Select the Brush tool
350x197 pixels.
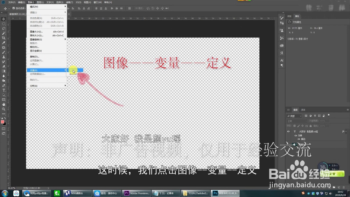coord(3,52)
